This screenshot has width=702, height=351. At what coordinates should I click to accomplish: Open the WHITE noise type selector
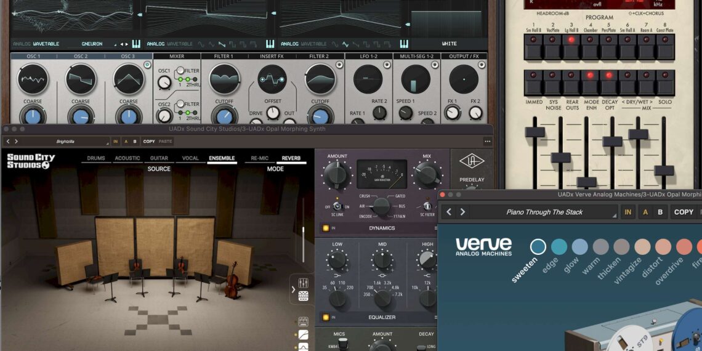(449, 44)
